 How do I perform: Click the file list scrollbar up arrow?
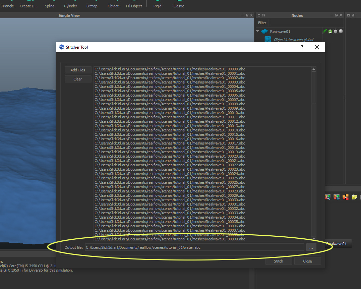click(x=314, y=69)
